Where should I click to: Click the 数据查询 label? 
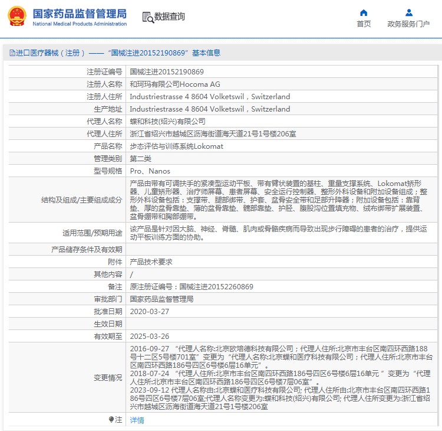(x=169, y=17)
